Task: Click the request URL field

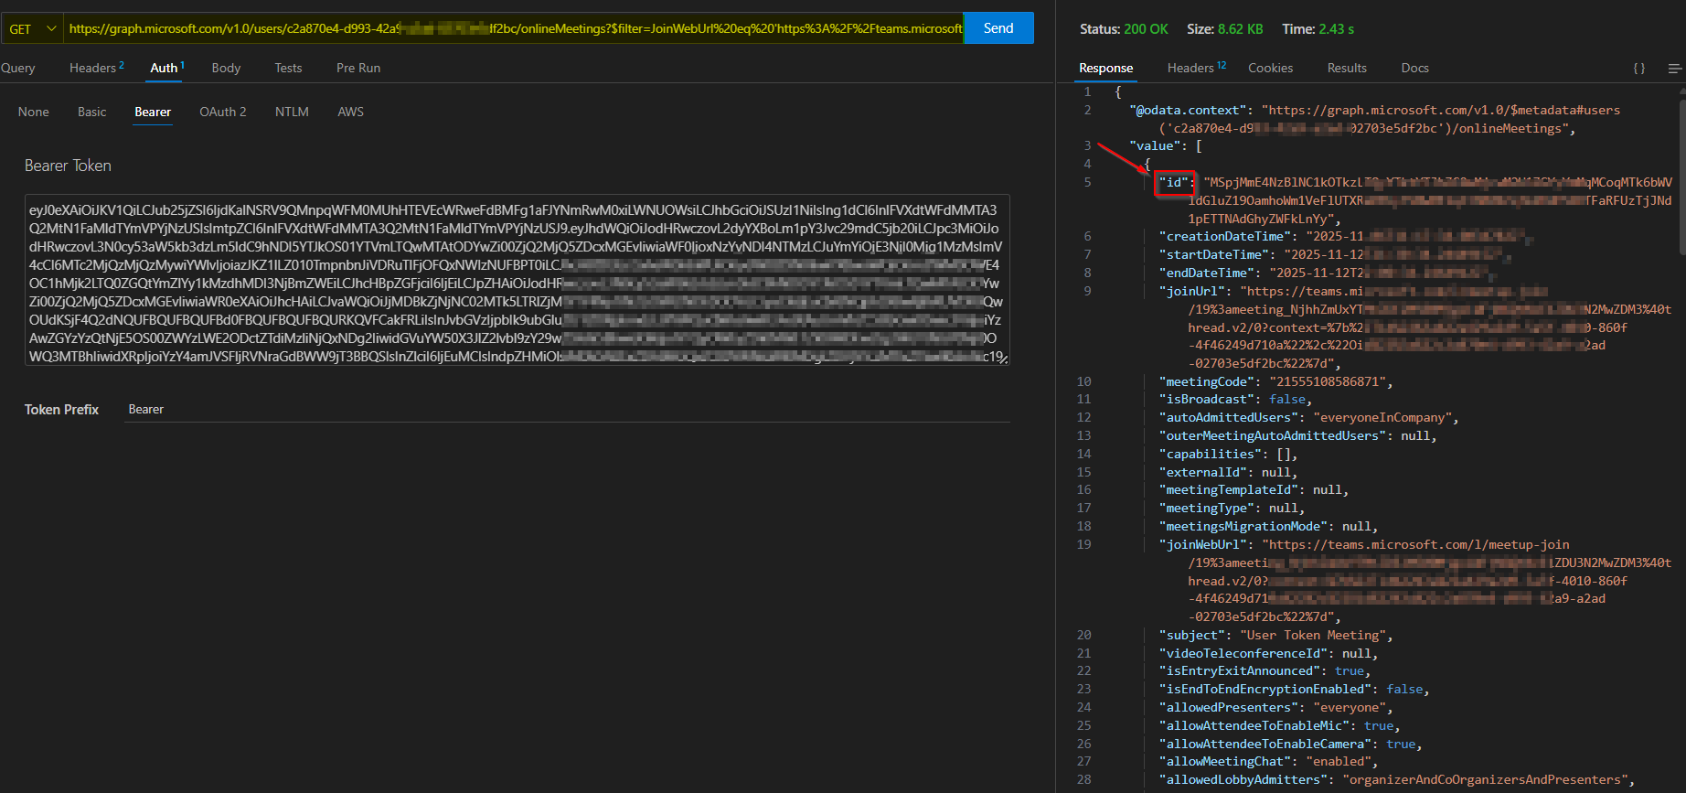Action: [515, 28]
